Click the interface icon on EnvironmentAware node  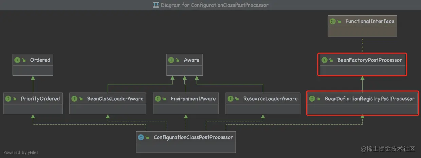click(158, 99)
